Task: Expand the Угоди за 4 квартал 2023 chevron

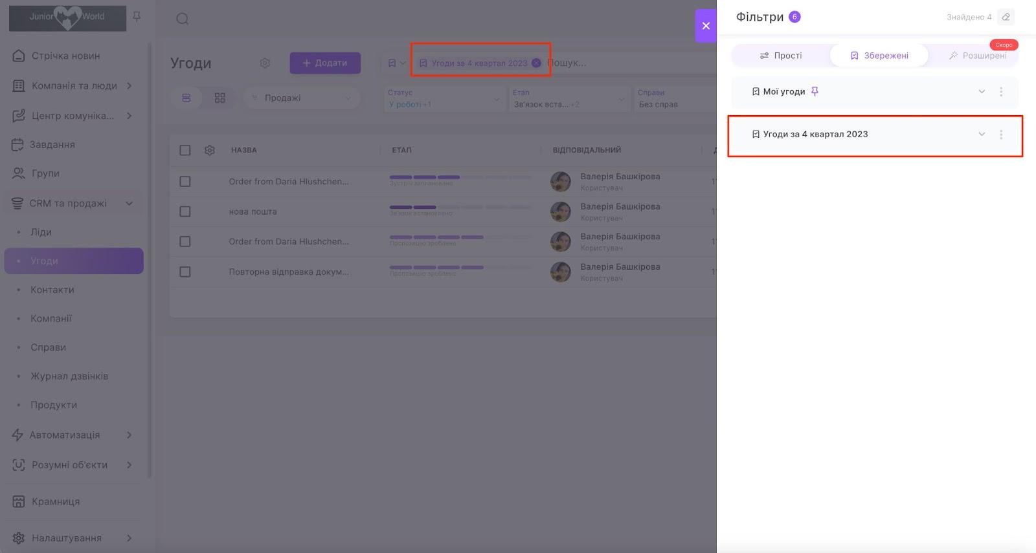Action: 982,135
